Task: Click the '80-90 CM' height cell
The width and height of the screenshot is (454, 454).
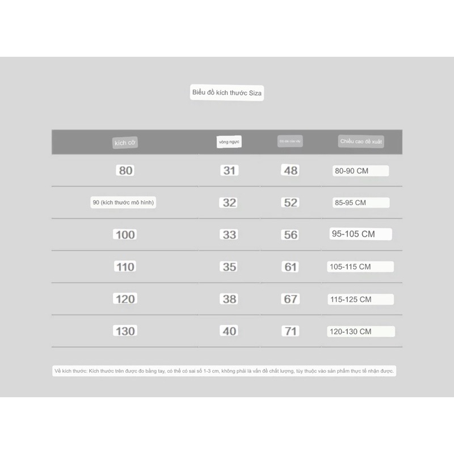Action: 360,171
